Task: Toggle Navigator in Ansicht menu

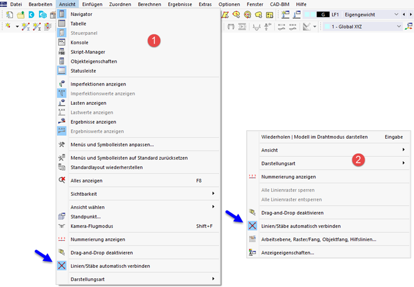Action: click(138, 14)
